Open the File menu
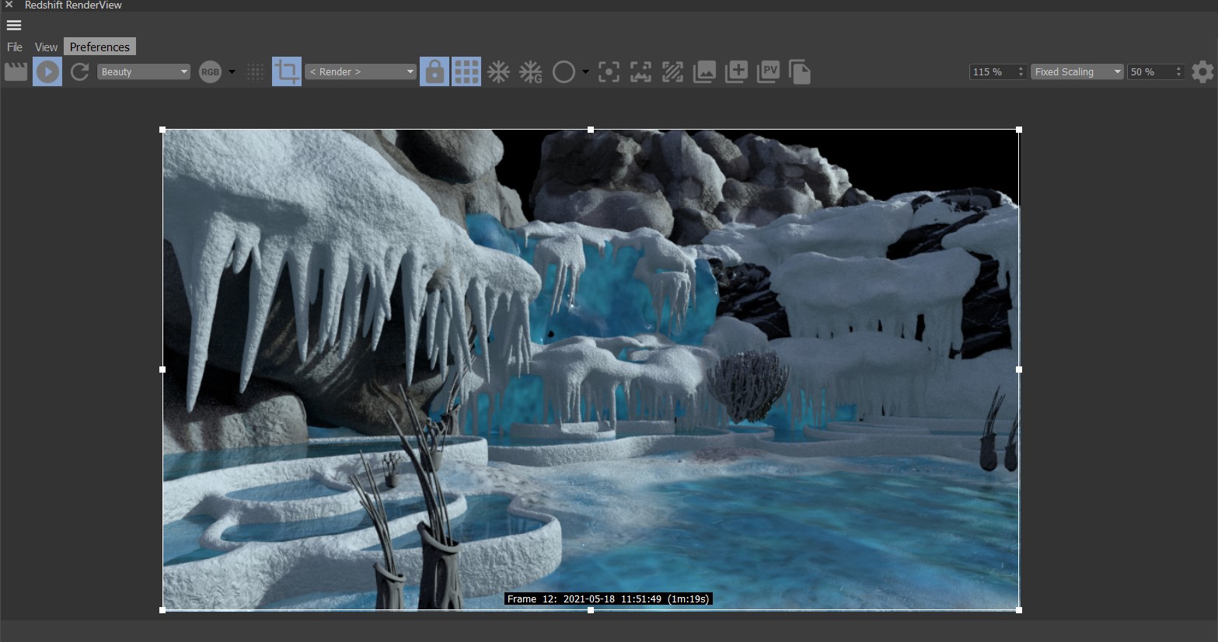The width and height of the screenshot is (1218, 642). click(14, 47)
